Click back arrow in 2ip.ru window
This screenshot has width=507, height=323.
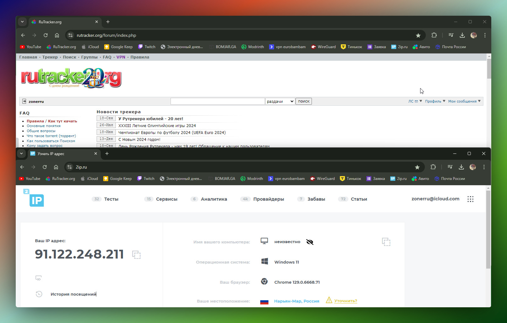22,167
